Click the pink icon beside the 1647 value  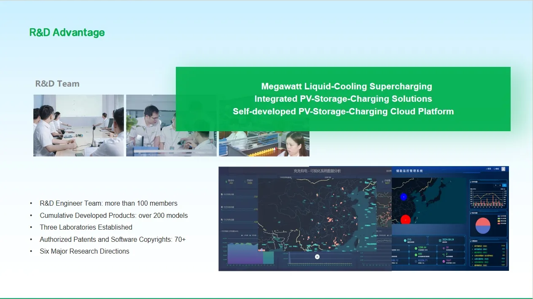click(x=444, y=262)
